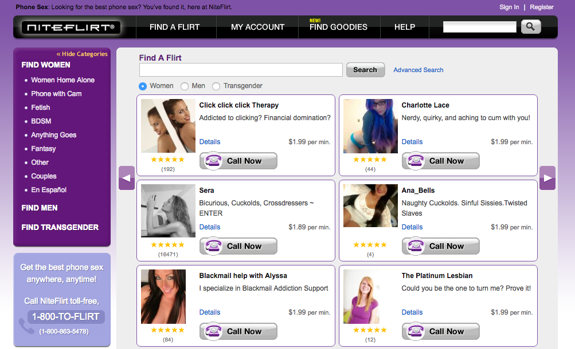Open Details for Blackmail help with Alyssa

(210, 312)
